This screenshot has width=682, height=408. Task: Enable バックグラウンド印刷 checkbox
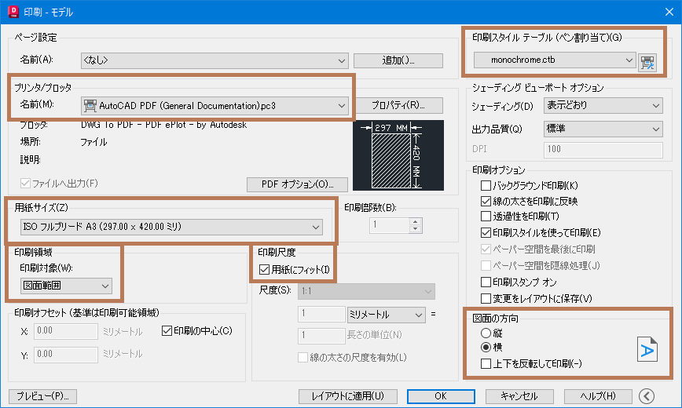(486, 185)
